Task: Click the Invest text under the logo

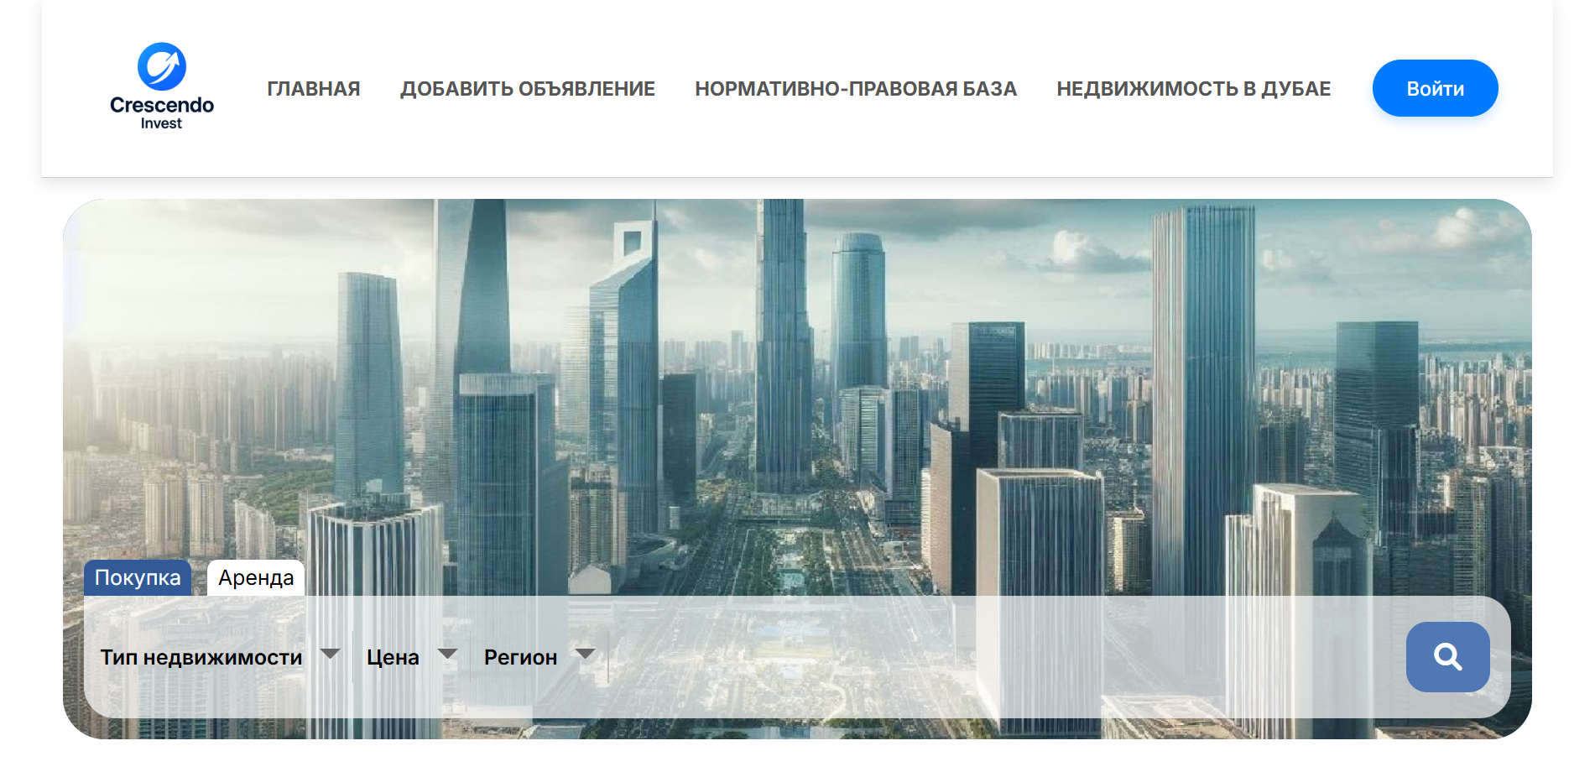Action: click(x=161, y=123)
